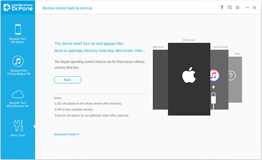This screenshot has height=160, width=262.
Task: Select the other issue question mark card
Action: pos(235,80)
